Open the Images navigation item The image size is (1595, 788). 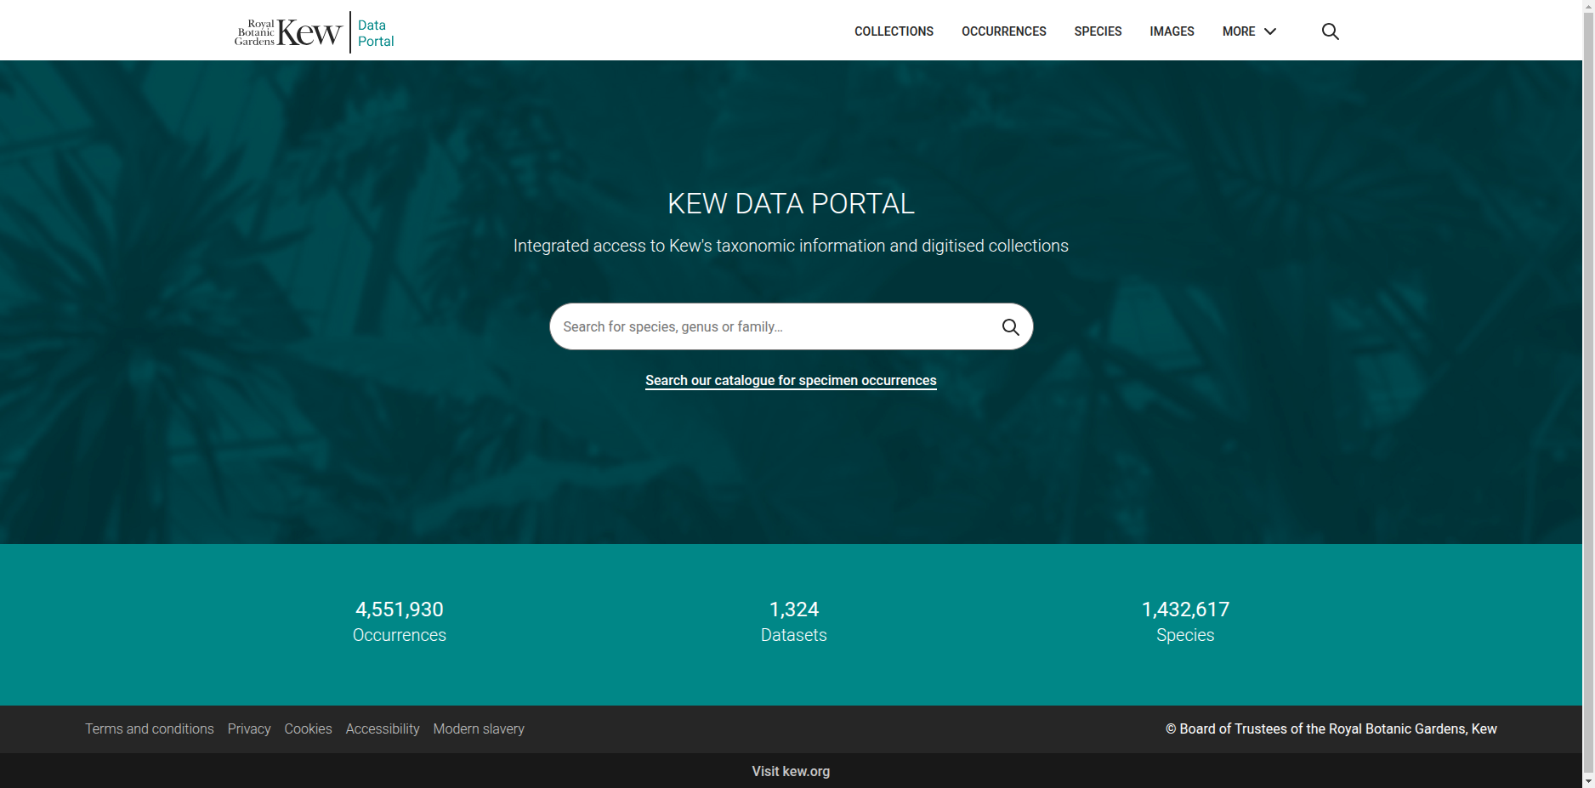pyautogui.click(x=1172, y=31)
